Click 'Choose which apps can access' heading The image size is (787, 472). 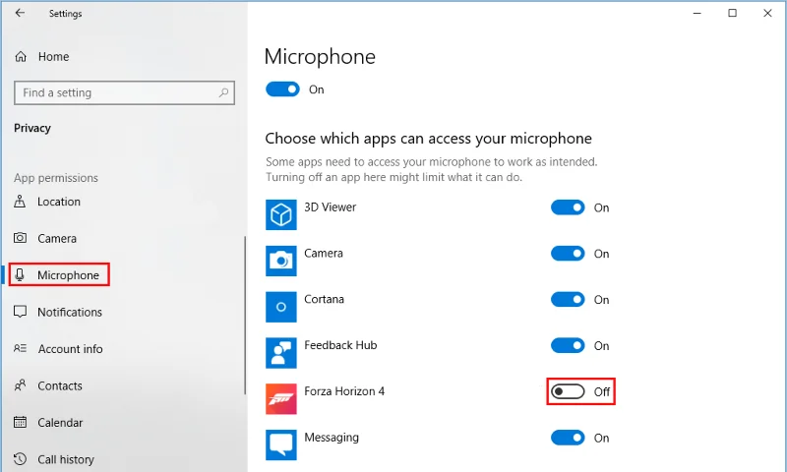pos(428,138)
